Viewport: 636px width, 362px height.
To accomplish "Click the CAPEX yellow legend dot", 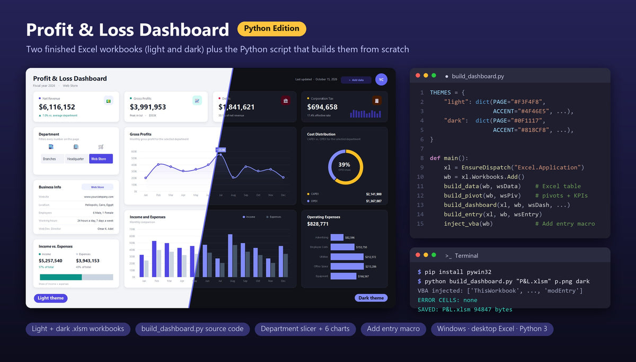I will click(308, 194).
